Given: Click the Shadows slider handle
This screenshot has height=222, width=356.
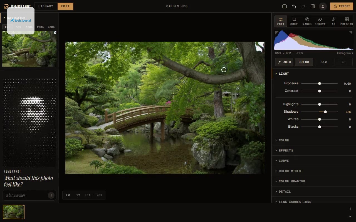Looking at the screenshot, I should 325,112.
